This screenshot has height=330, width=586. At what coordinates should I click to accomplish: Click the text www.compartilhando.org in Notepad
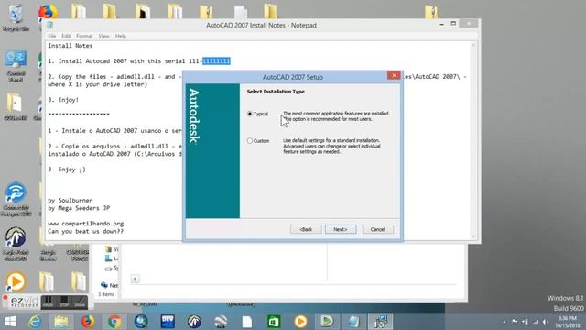(85, 224)
